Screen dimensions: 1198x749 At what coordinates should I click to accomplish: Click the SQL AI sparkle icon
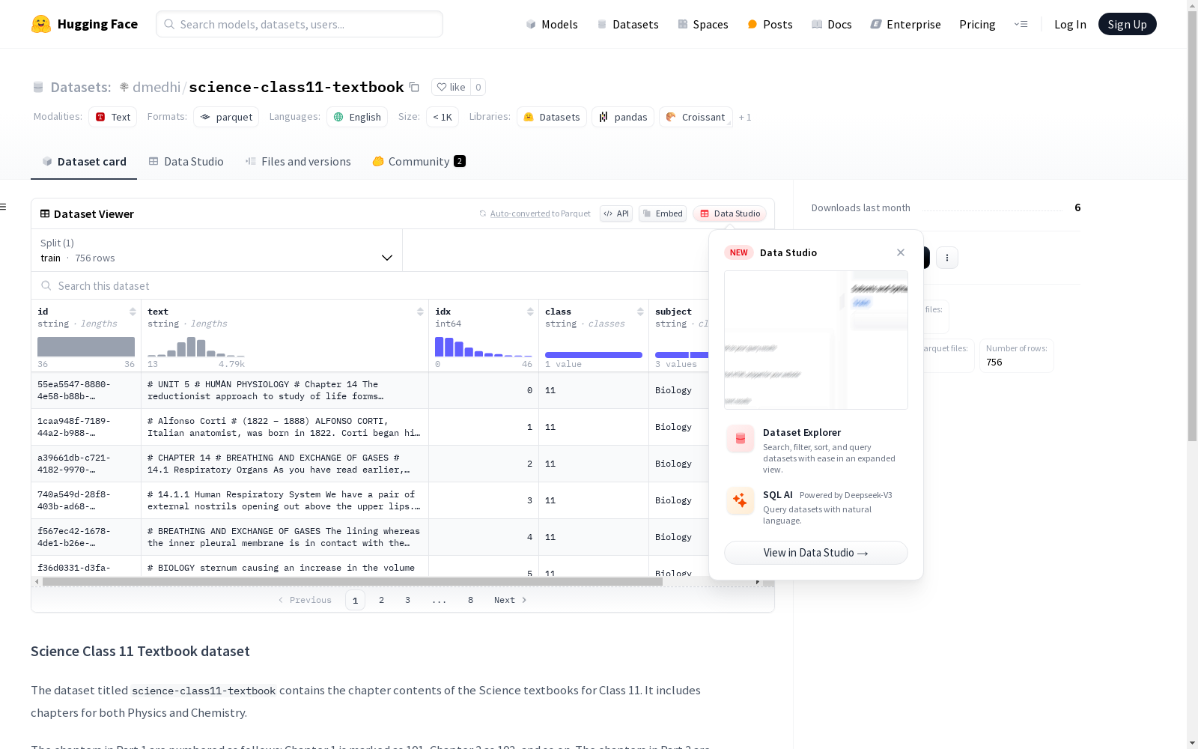tap(741, 500)
